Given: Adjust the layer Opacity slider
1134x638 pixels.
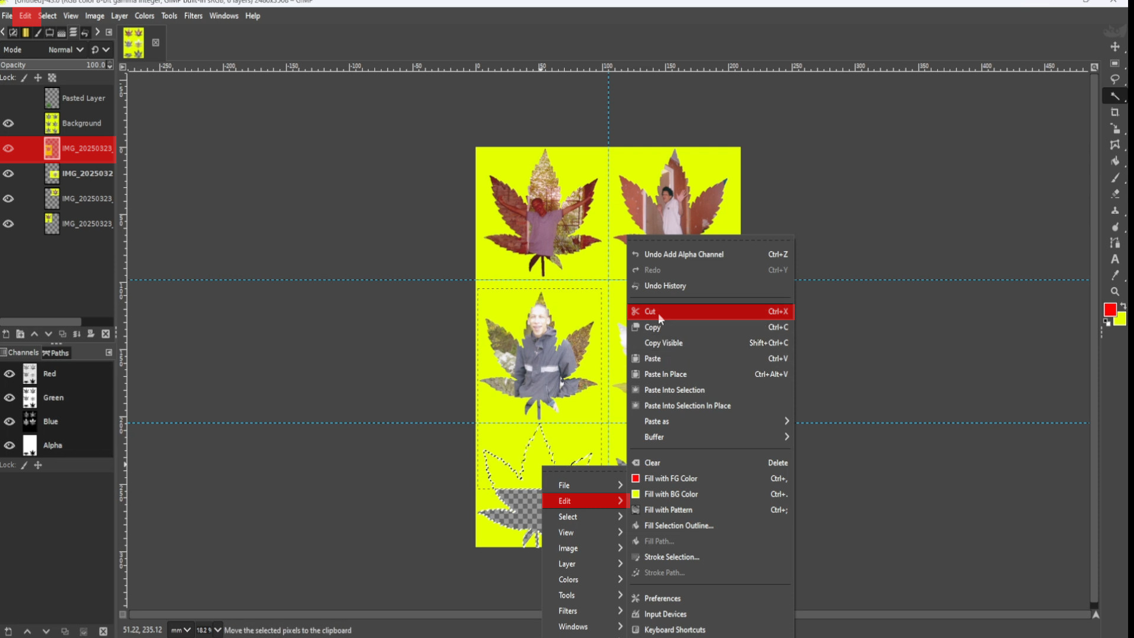Looking at the screenshot, I should [x=57, y=65].
